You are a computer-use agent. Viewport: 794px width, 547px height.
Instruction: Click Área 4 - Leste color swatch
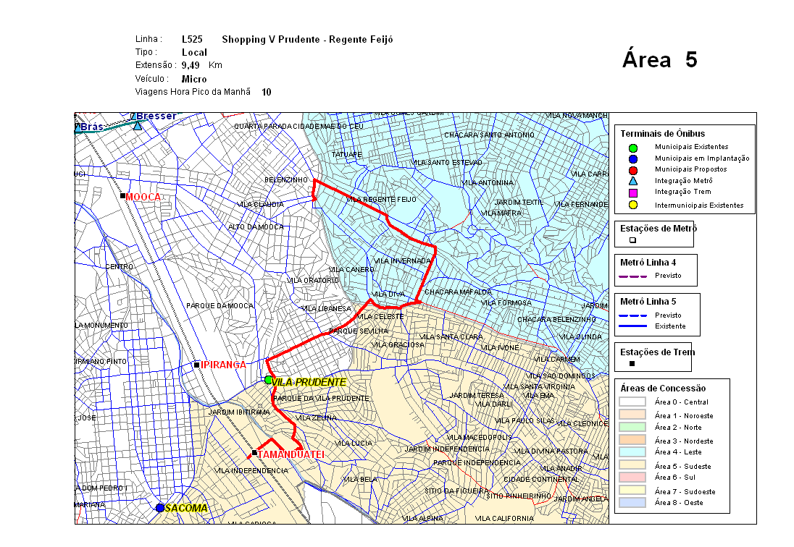pos(632,452)
